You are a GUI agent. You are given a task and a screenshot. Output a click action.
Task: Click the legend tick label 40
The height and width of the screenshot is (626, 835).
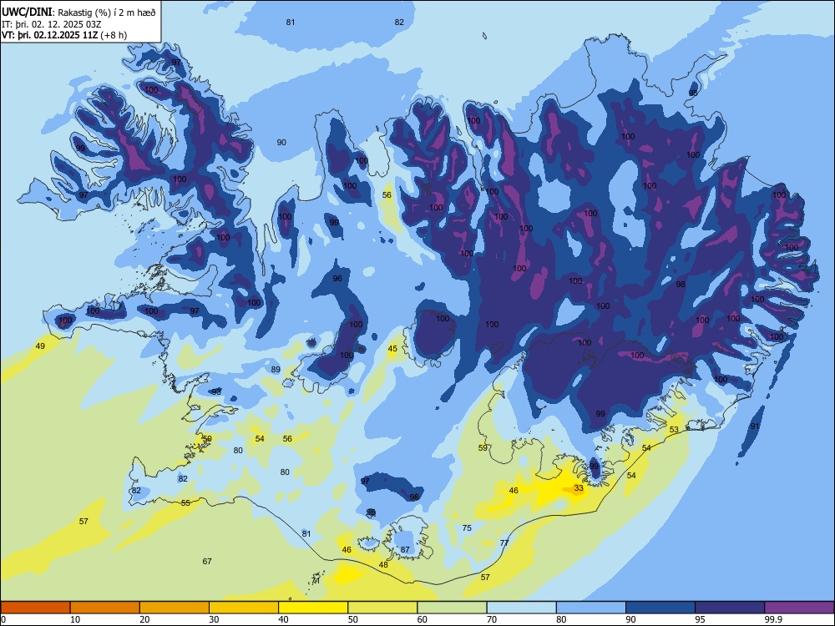point(283,619)
